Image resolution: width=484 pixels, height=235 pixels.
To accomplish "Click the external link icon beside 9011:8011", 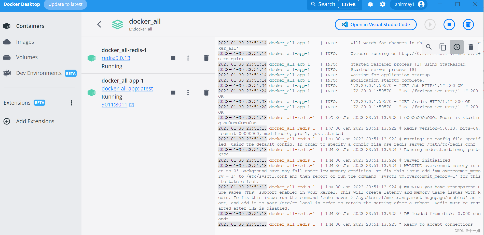I will pos(131,105).
